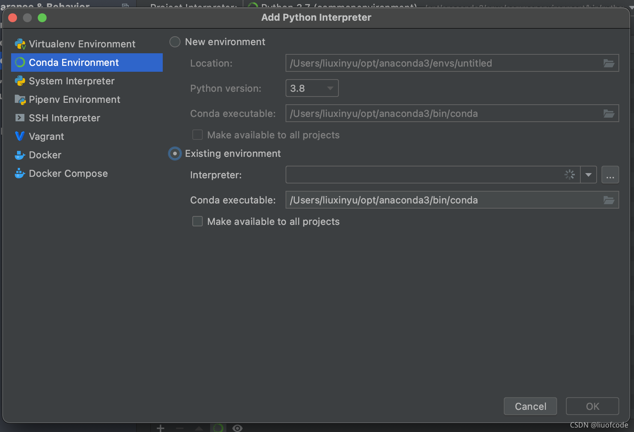Enable Make available to all projects under Existing
Screen dimensions: 634x432
tap(198, 221)
